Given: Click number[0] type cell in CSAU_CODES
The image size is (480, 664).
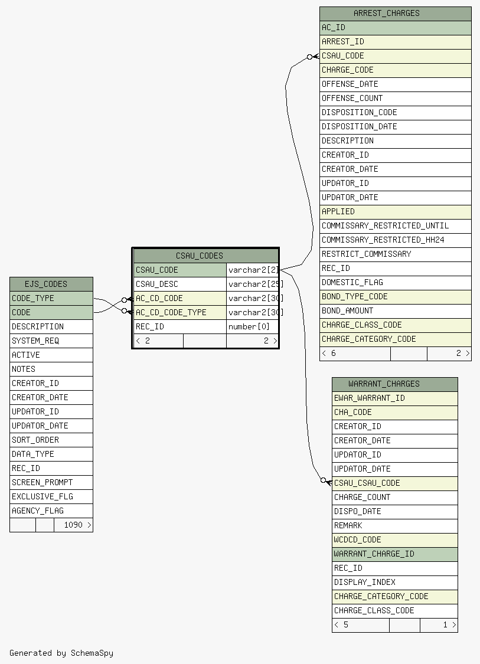Looking at the screenshot, I should (x=253, y=327).
